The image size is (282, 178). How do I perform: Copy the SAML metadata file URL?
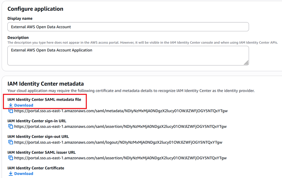pos(10,111)
